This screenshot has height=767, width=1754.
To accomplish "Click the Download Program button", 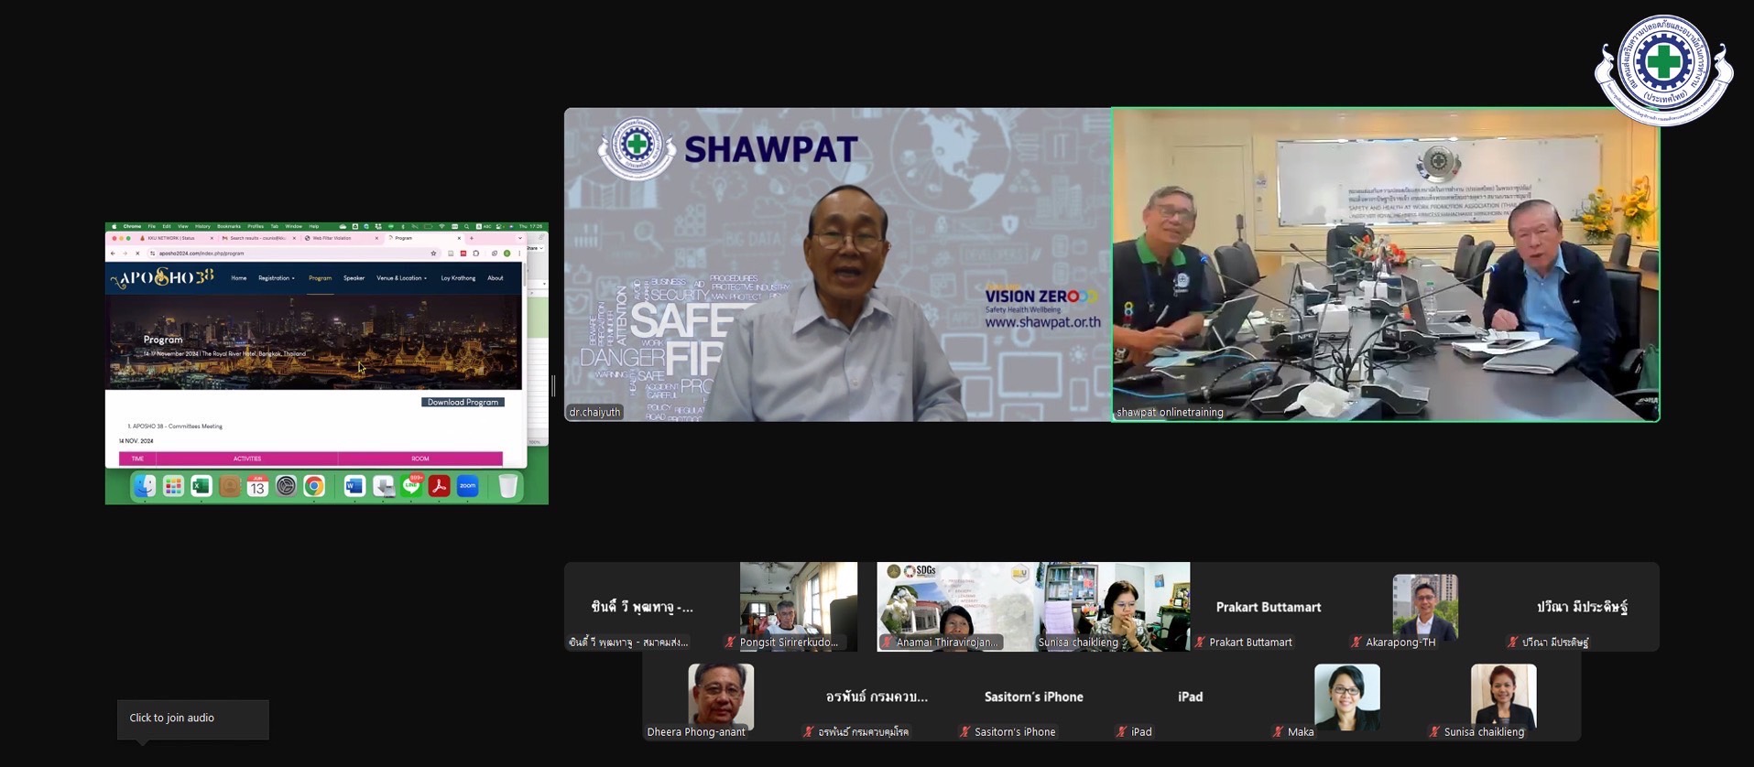I will 463,403.
